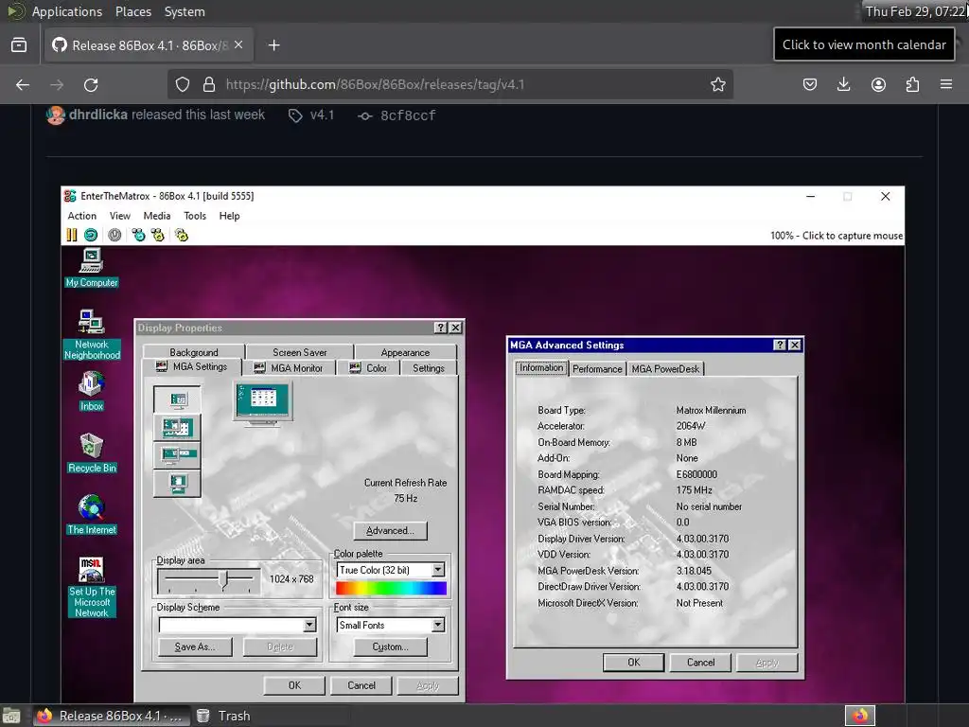
Task: Click the Advanced... button
Action: click(390, 530)
